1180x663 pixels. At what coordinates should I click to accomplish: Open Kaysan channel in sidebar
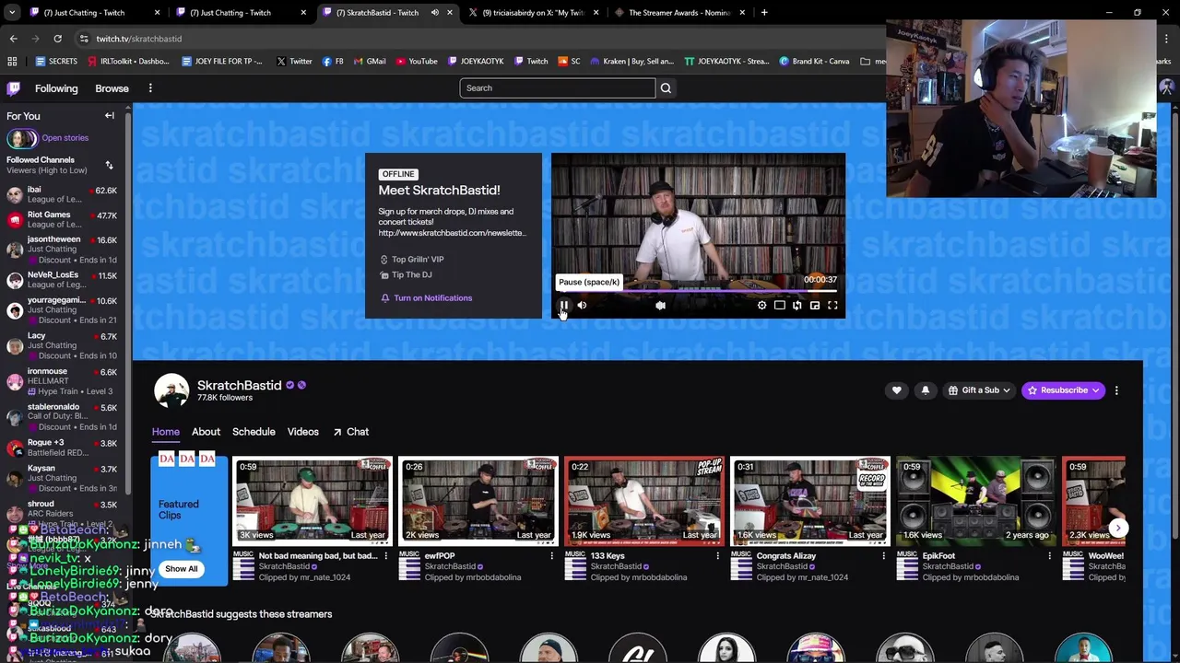click(x=63, y=478)
